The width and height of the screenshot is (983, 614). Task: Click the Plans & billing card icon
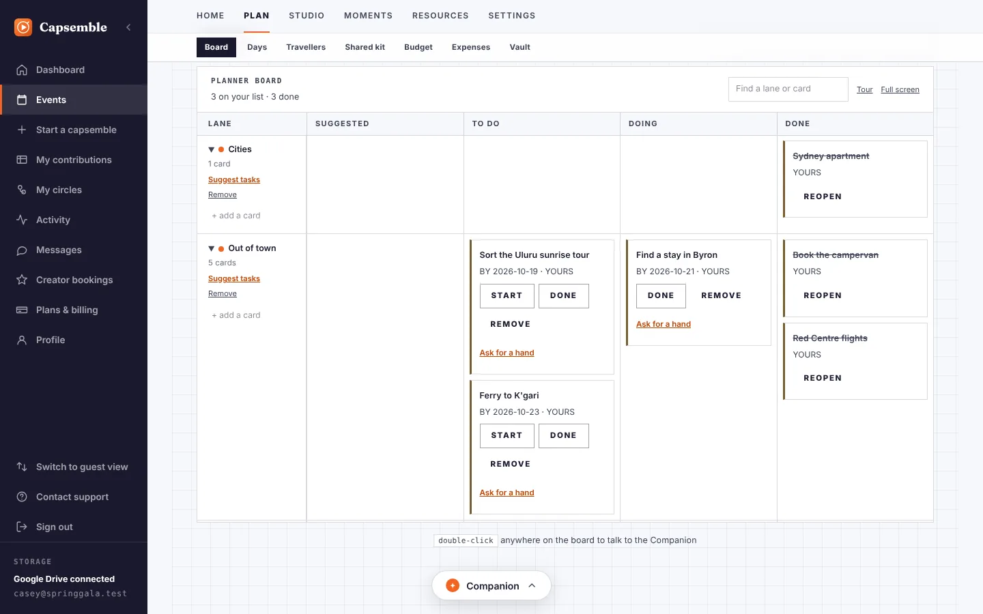click(x=22, y=310)
